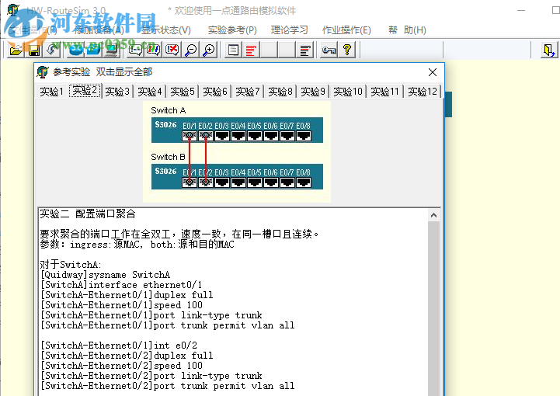The width and height of the screenshot is (560, 396).
Task: Open the 帮助(H) menu
Action: point(407,30)
